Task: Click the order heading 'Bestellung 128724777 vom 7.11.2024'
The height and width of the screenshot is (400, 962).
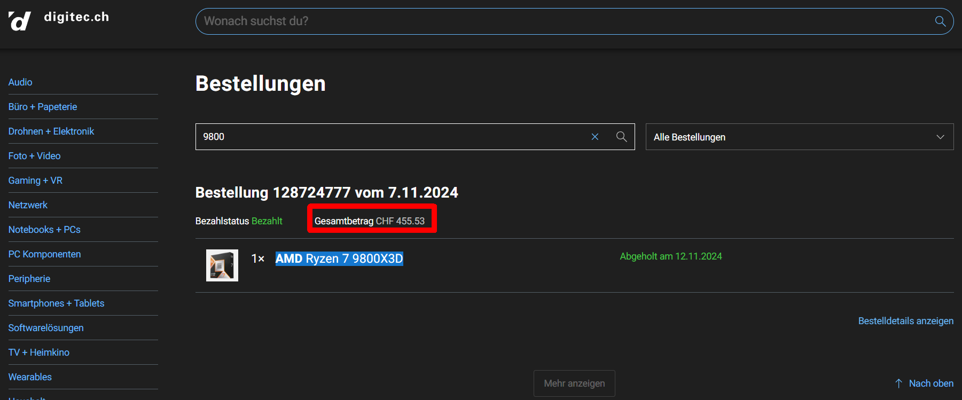Action: click(x=327, y=192)
